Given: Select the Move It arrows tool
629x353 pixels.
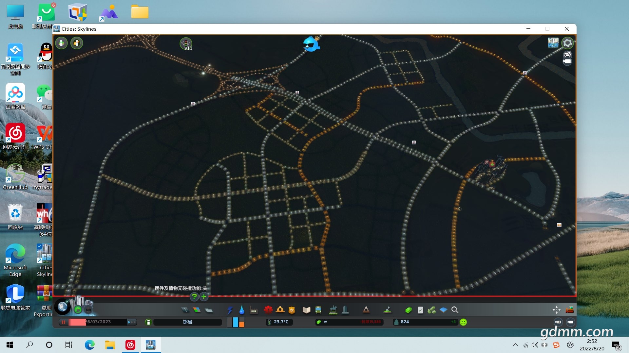Looking at the screenshot, I should point(557,310).
